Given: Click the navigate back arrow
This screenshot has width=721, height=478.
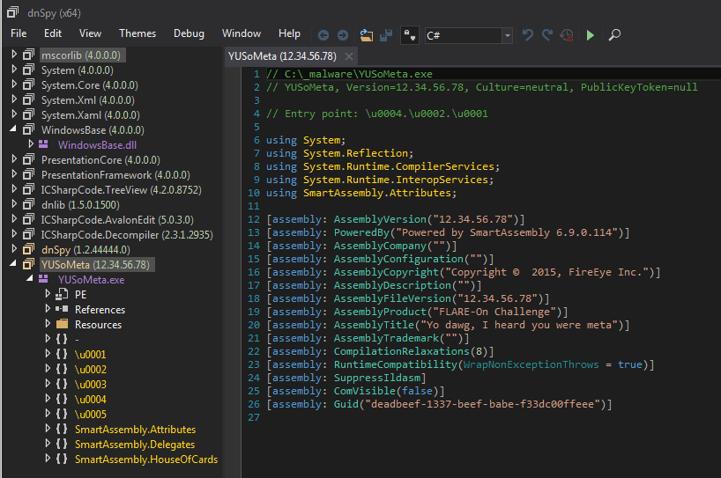Looking at the screenshot, I should 323,35.
